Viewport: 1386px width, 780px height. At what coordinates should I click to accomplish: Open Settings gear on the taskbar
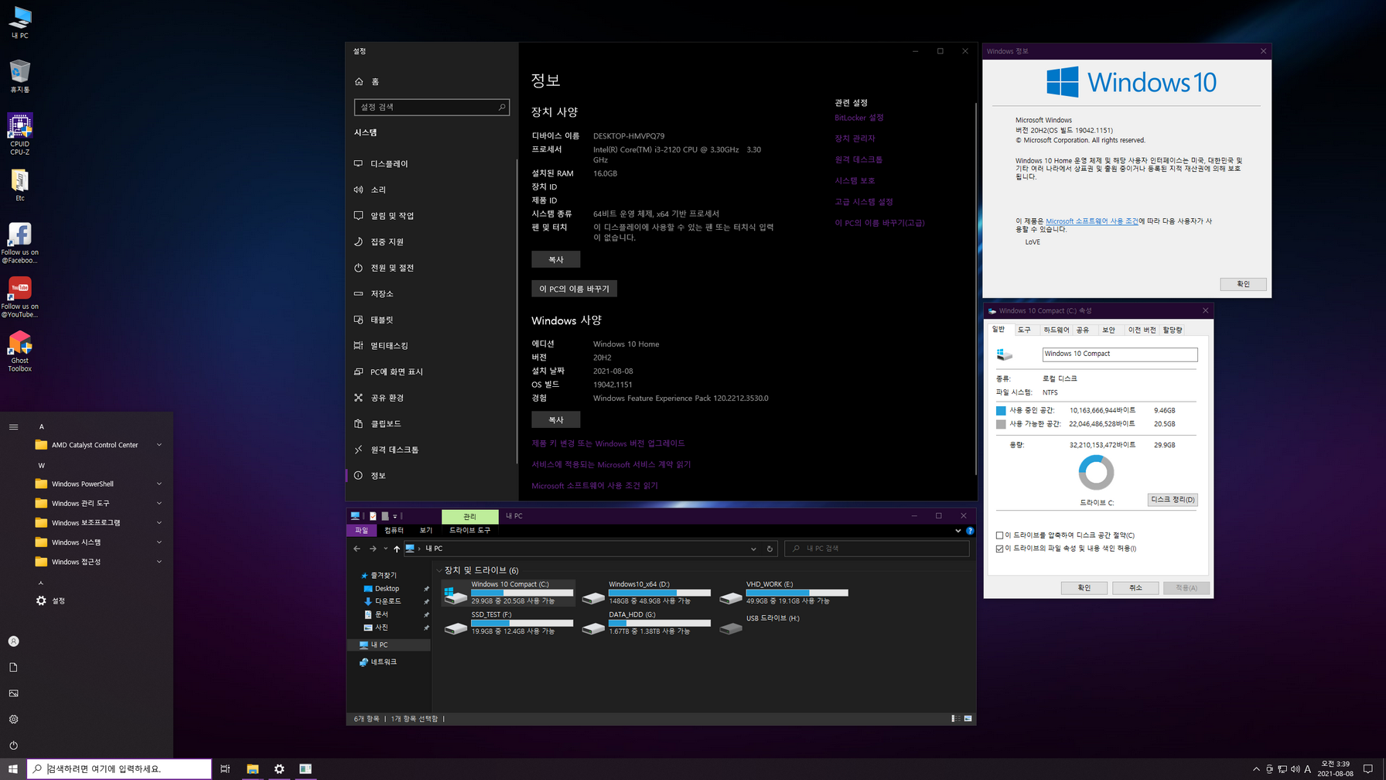[279, 768]
